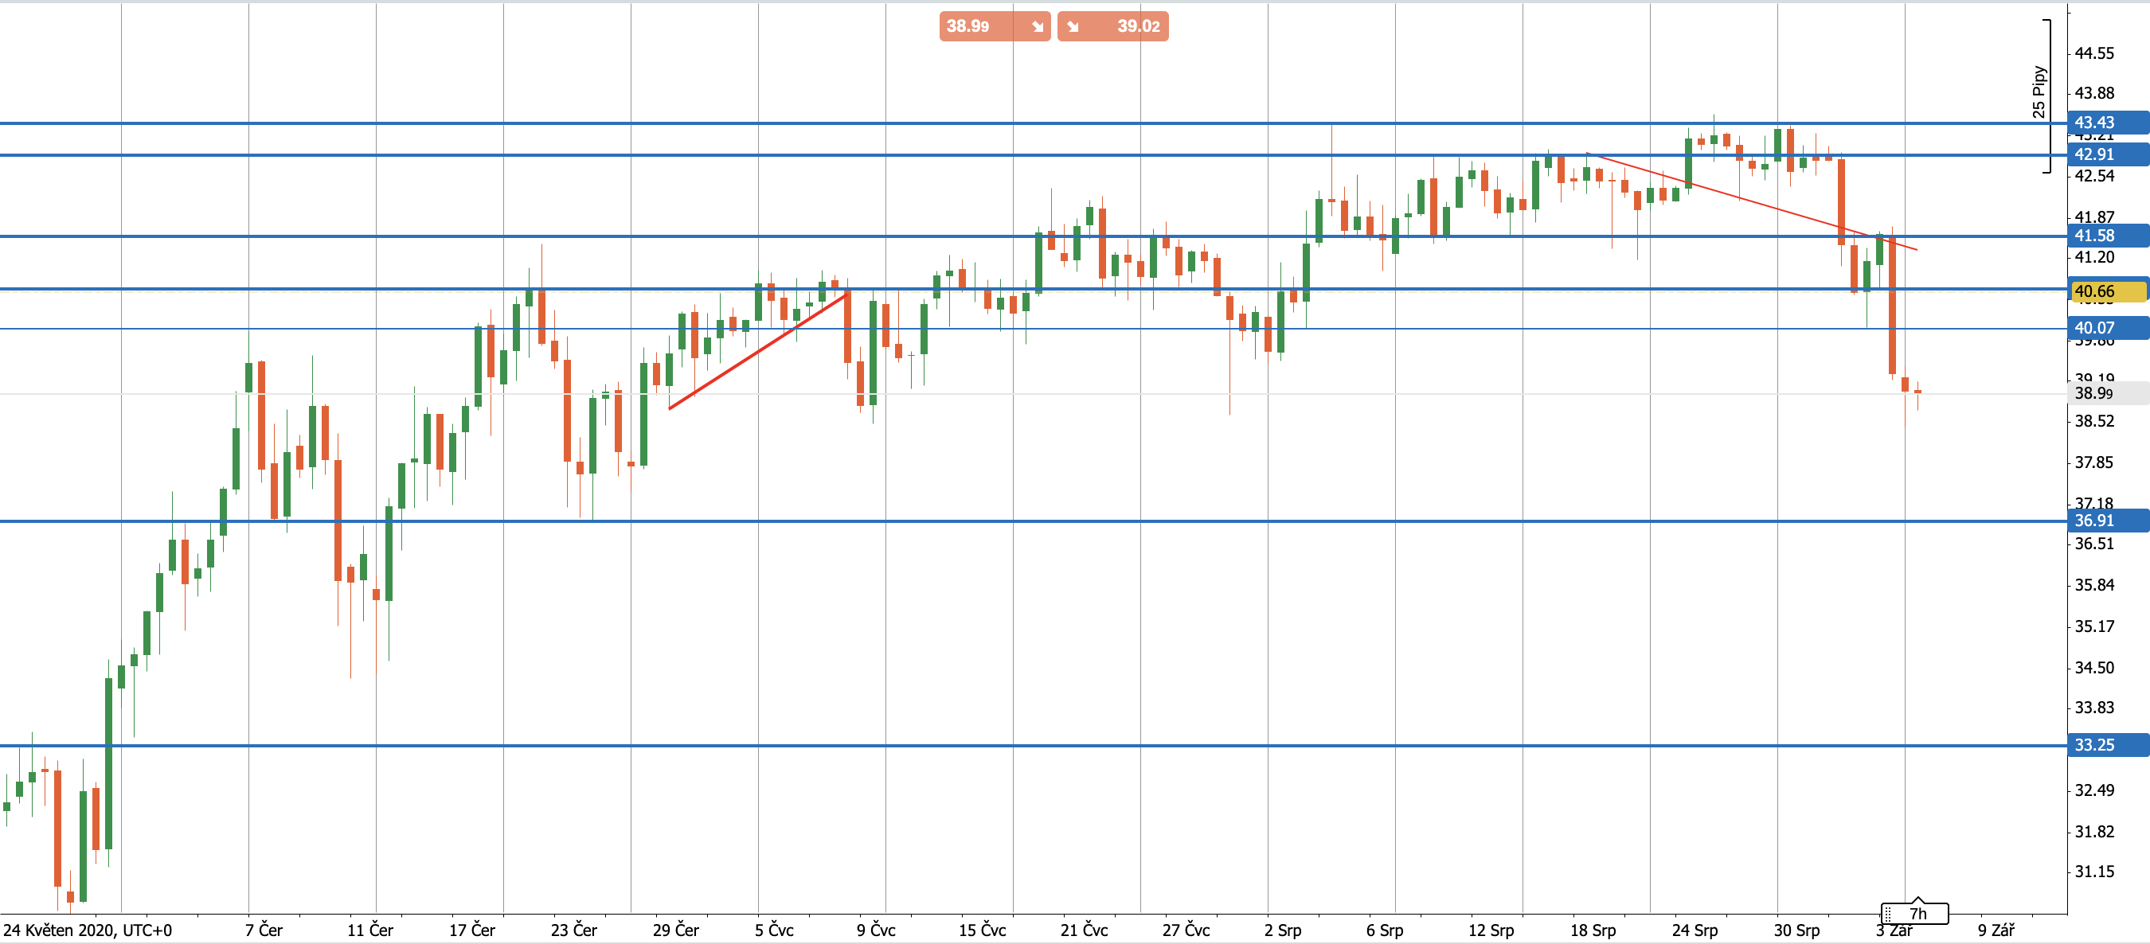Click the 17 Čer date label
The image size is (2150, 944).
pos(471,930)
